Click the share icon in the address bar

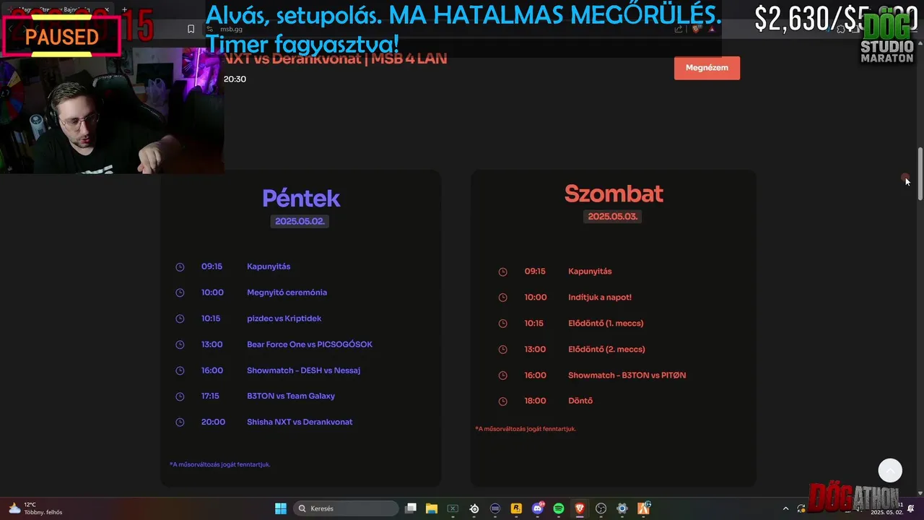tap(679, 29)
